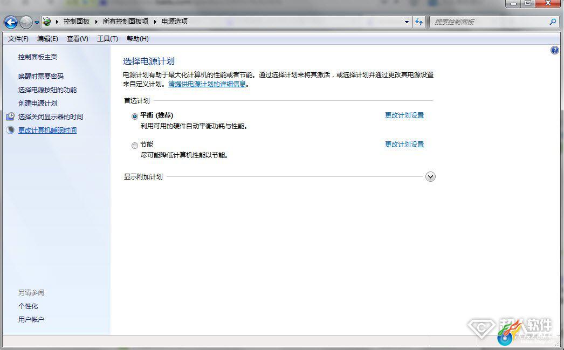This screenshot has width=564, height=350.
Task: Click the 选择电源计划 heading
Action: [149, 61]
